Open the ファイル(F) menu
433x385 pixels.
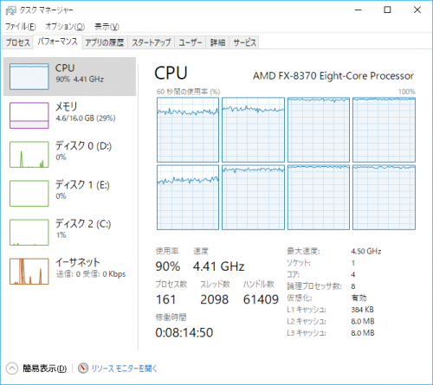[20, 27]
